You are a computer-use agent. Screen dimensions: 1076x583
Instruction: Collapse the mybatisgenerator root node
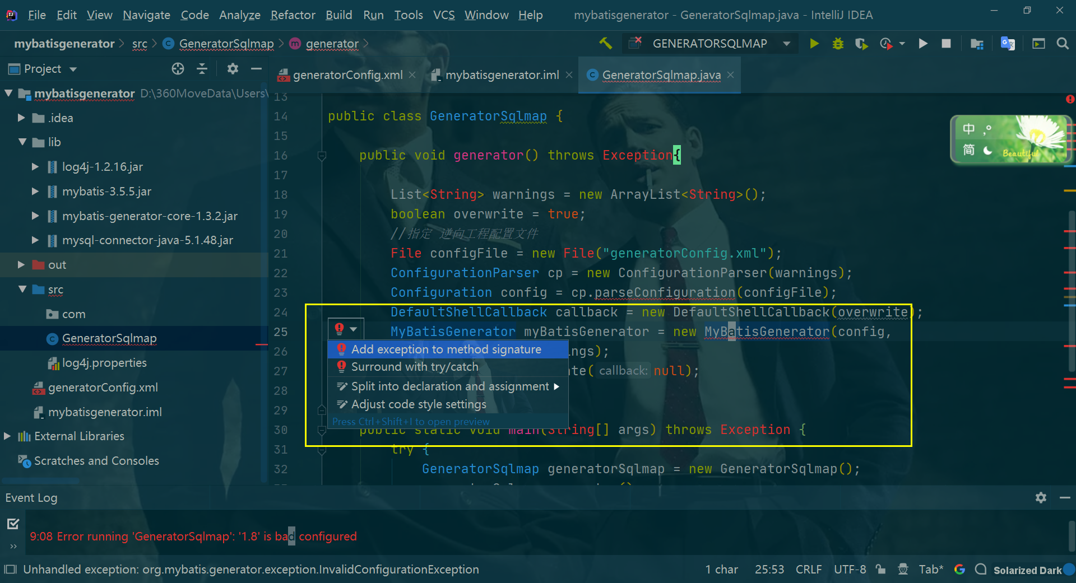point(8,93)
